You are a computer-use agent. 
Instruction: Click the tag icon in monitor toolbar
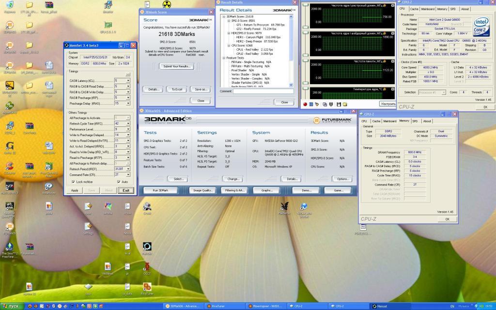click(317, 105)
